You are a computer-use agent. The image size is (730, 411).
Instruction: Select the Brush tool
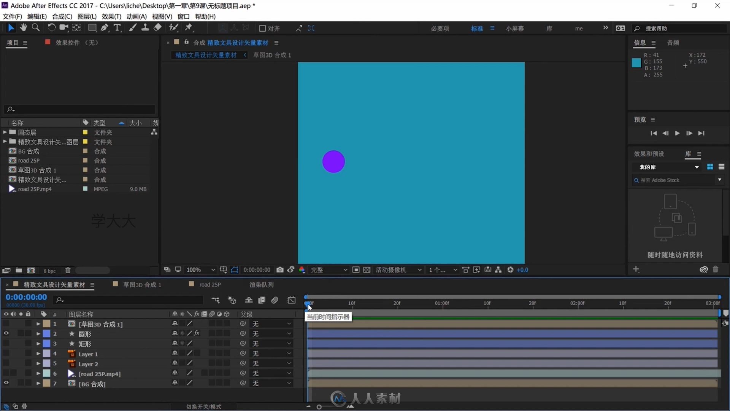(x=132, y=27)
